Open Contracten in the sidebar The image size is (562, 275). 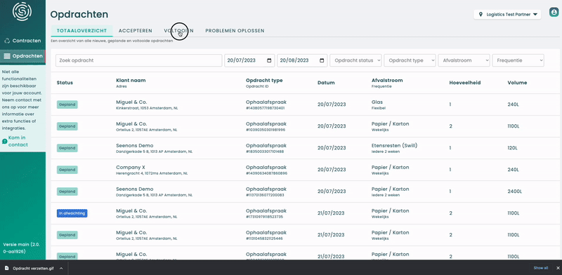(x=22, y=41)
